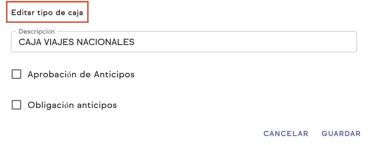Click the Descripción text input field
Image resolution: width=368 pixels, height=145 pixels.
click(x=184, y=42)
